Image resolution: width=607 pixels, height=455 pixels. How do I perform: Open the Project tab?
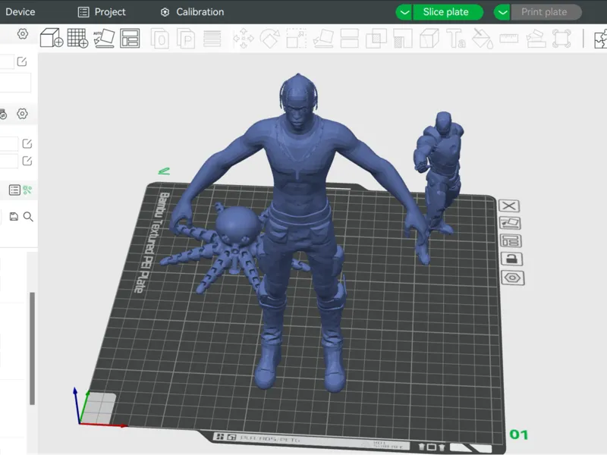pyautogui.click(x=102, y=12)
